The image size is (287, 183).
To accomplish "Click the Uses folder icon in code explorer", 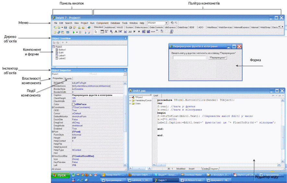I will tap(133, 104).
